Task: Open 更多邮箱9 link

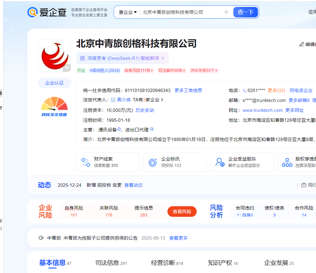Action: [299, 100]
